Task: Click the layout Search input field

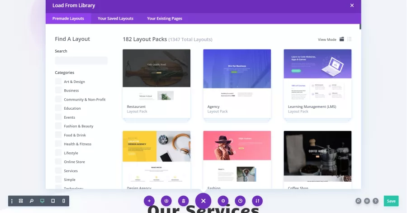Action: [x=81, y=61]
